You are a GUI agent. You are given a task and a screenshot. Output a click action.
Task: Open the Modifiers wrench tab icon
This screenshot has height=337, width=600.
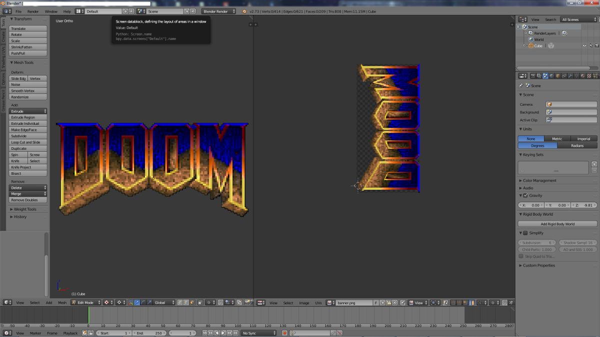[570, 76]
